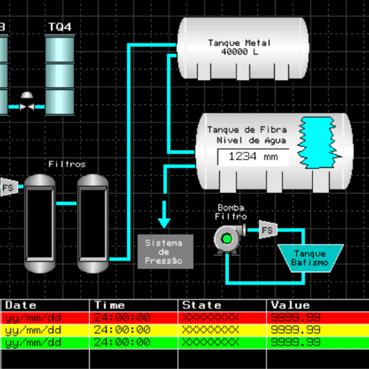This screenshot has width=369, height=369.
Task: Click the Filtros label
Action: click(67, 164)
